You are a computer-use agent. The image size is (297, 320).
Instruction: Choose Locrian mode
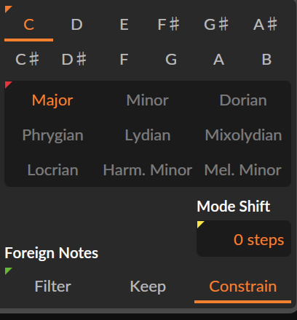(x=52, y=170)
